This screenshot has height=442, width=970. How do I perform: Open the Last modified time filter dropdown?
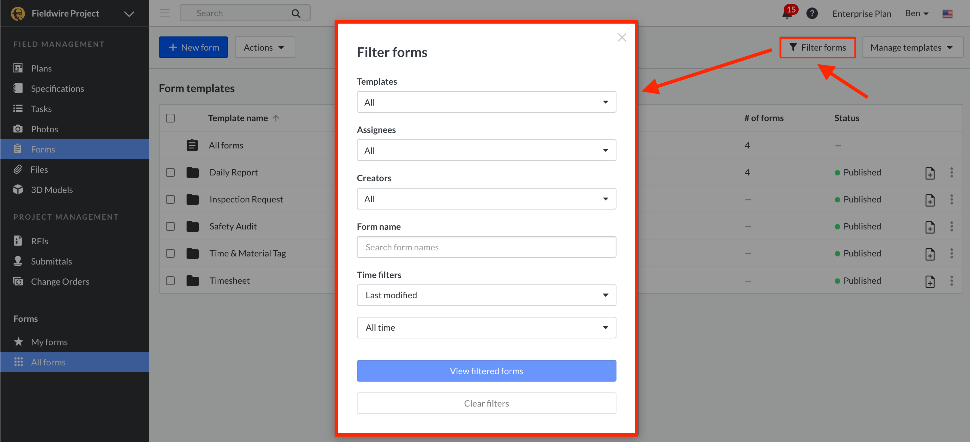pos(486,296)
